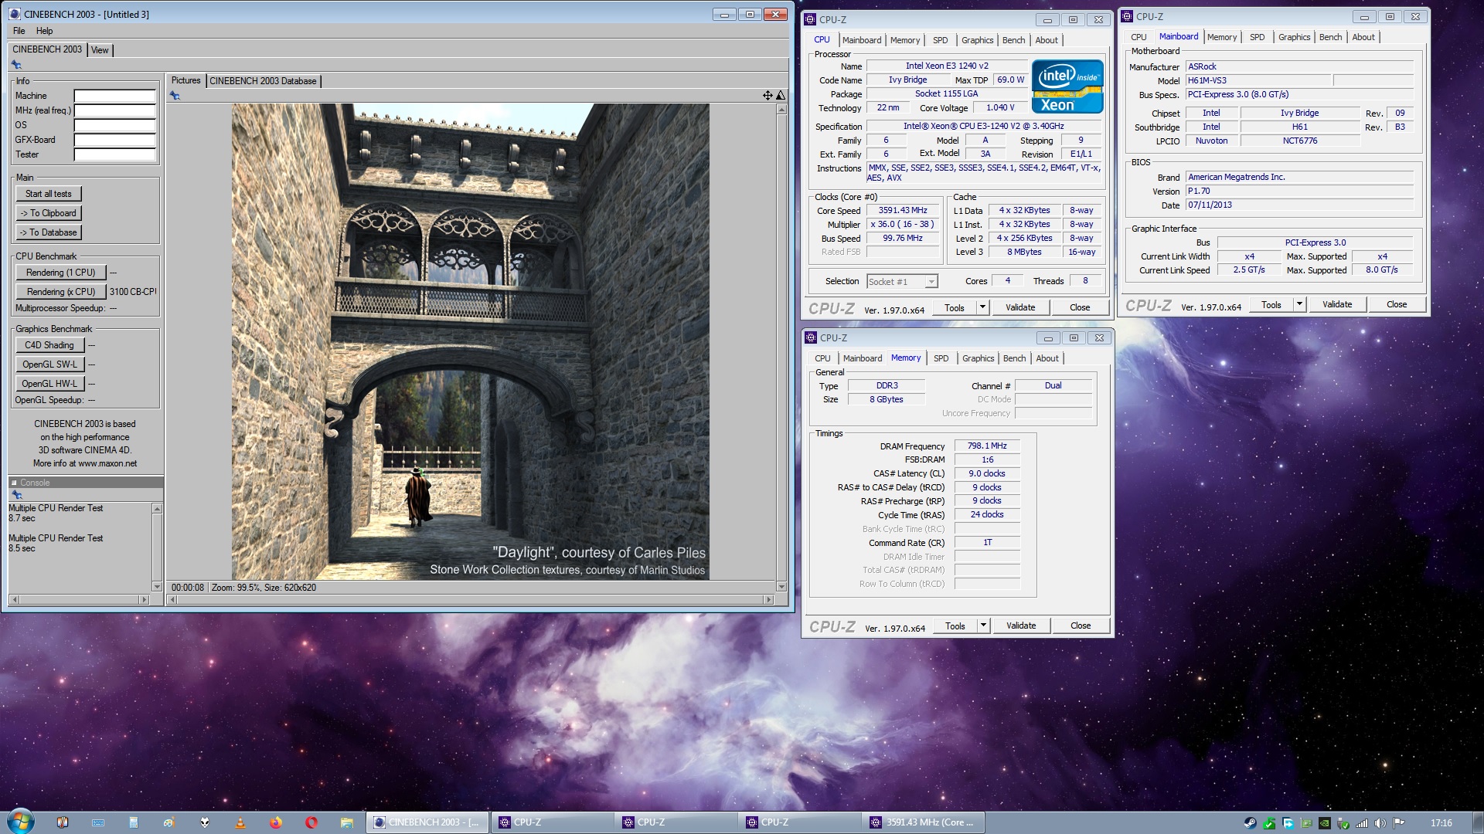Open network signal tray icon

point(1362,823)
